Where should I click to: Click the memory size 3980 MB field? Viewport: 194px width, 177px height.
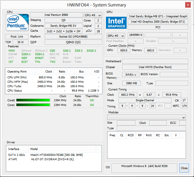click(131, 83)
